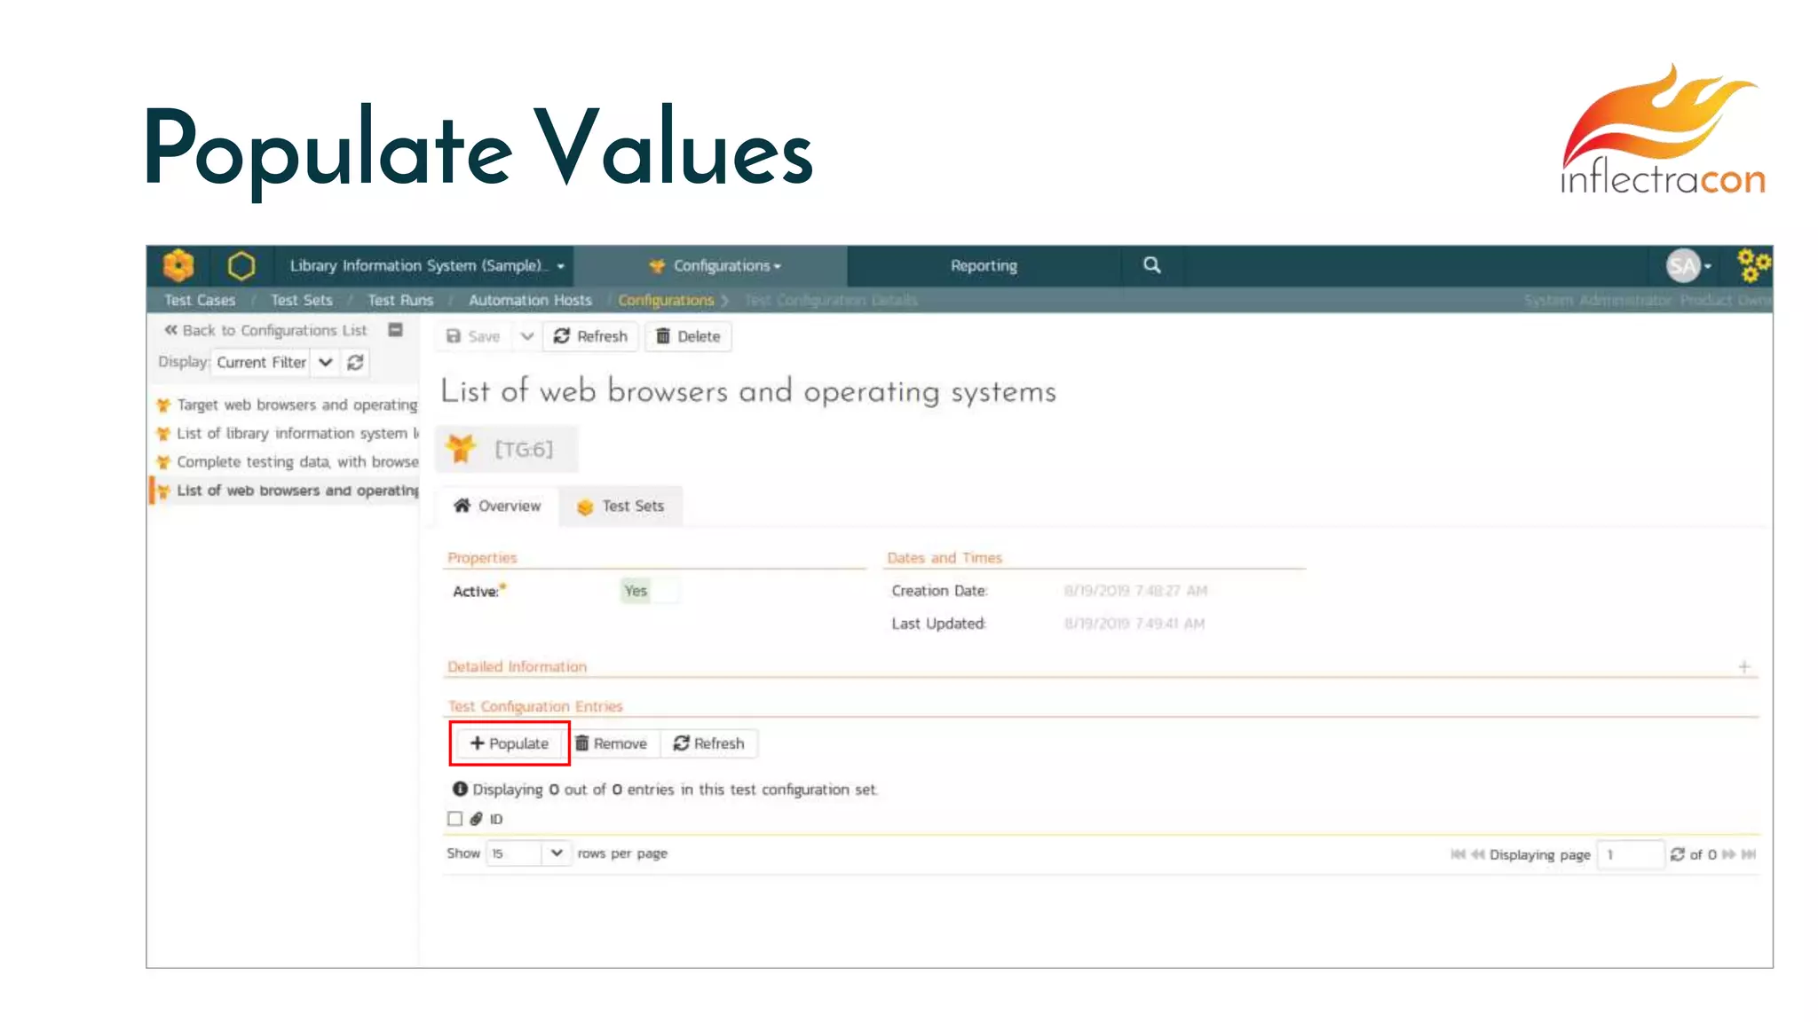Click the Save button
The image size is (1818, 1022).
pyautogui.click(x=474, y=336)
